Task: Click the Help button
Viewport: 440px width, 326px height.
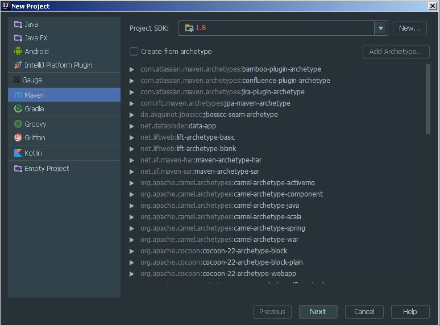Action: [410, 312]
